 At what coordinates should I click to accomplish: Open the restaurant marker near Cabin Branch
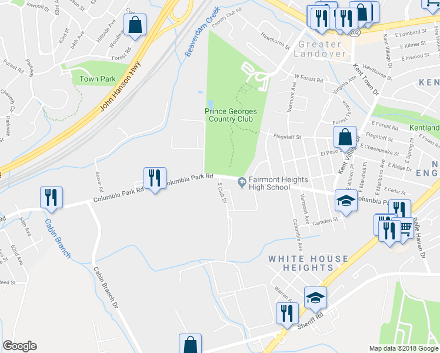51,199
